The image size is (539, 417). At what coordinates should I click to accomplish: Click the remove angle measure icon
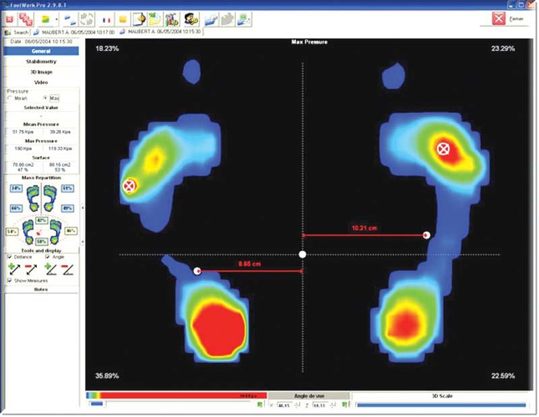tap(68, 269)
